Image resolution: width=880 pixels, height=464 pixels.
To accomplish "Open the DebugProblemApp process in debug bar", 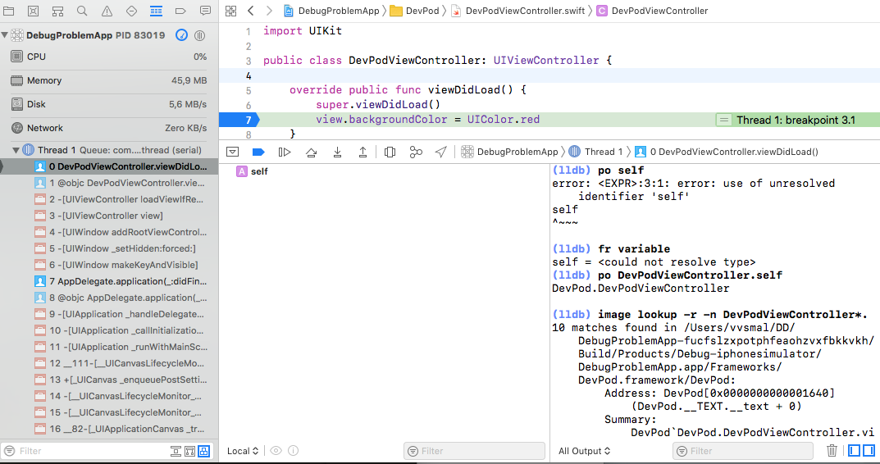I will pos(509,152).
